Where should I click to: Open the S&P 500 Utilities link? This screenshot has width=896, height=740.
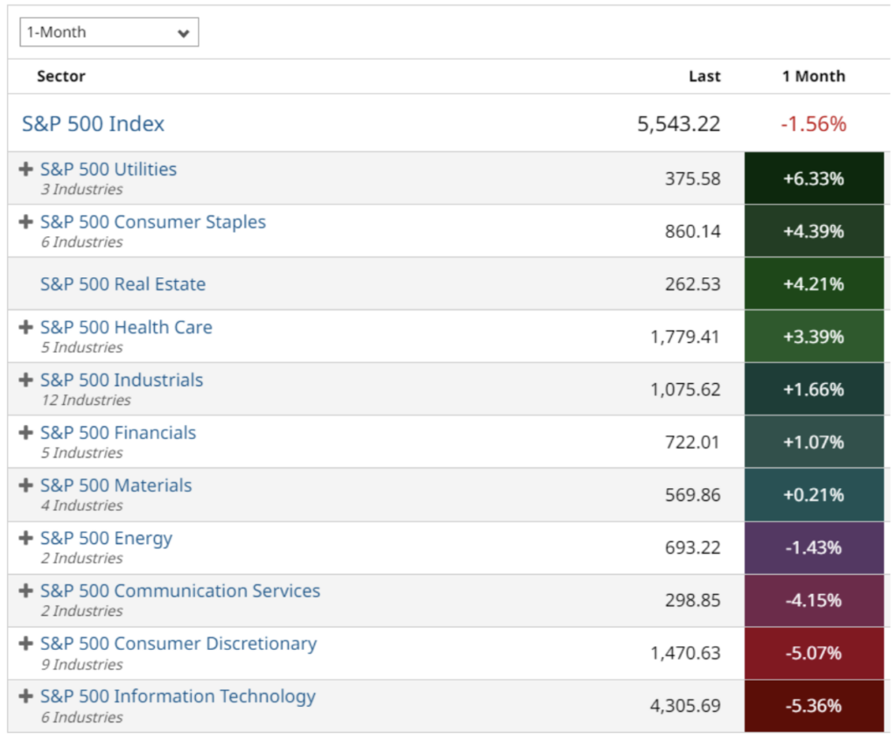coord(108,169)
